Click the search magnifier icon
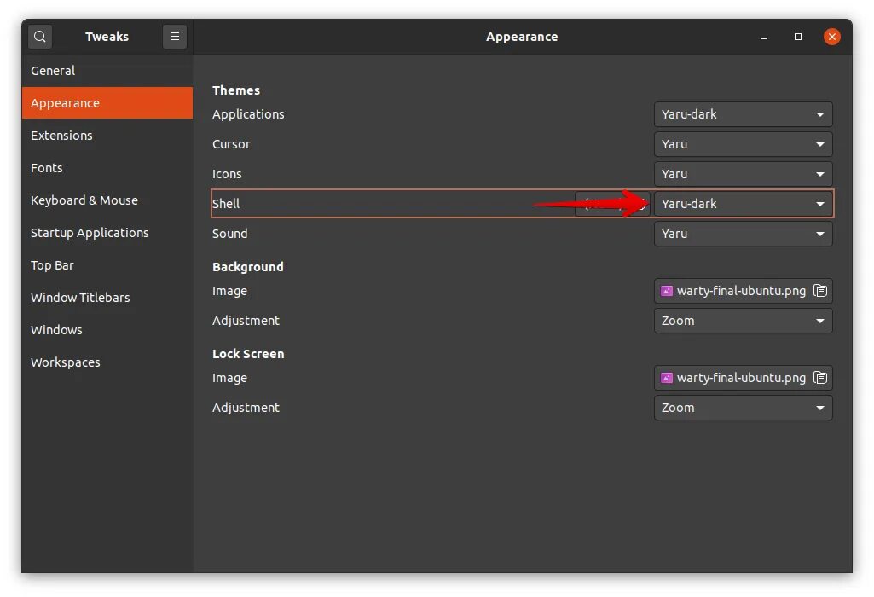 [x=40, y=37]
